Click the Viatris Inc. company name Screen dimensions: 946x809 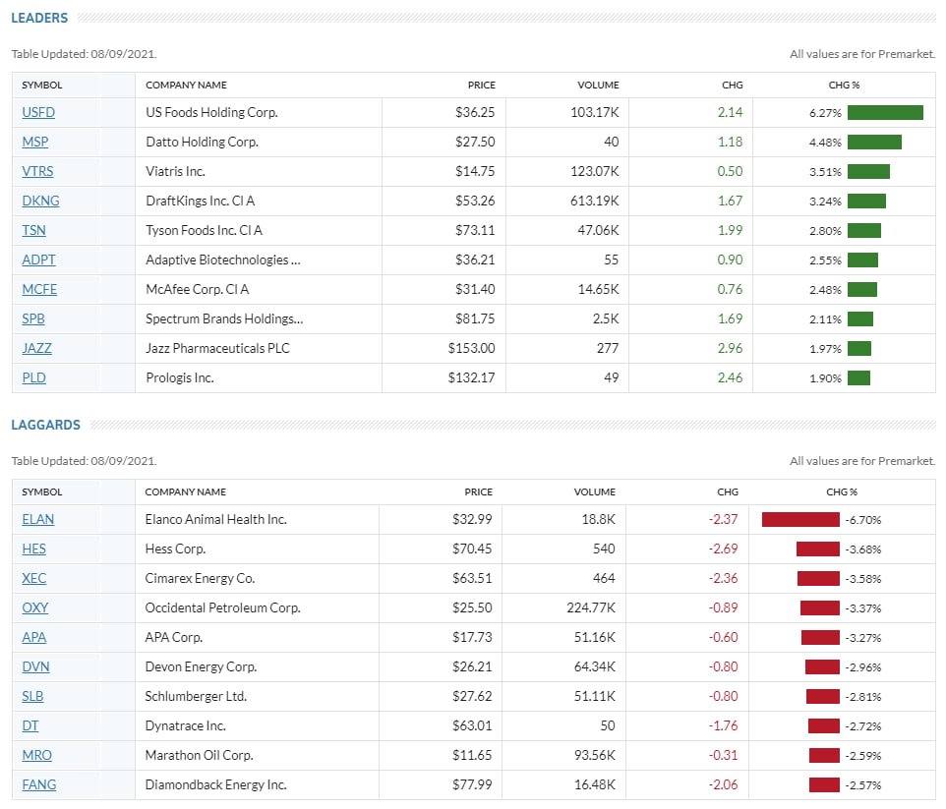click(176, 171)
